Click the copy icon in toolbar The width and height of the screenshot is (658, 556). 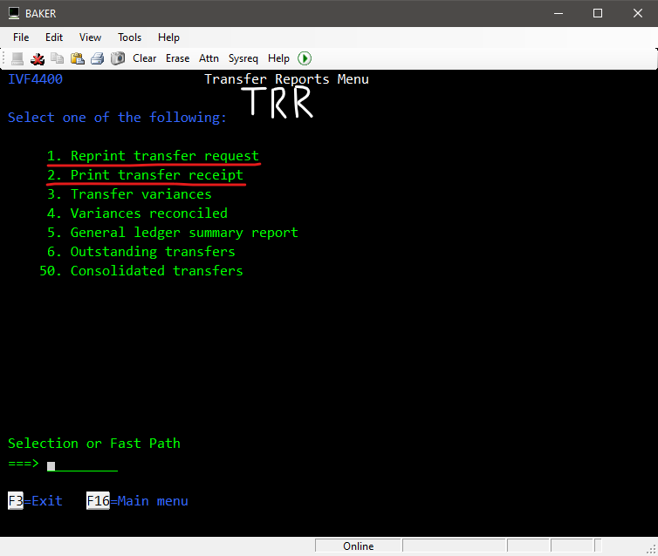58,58
